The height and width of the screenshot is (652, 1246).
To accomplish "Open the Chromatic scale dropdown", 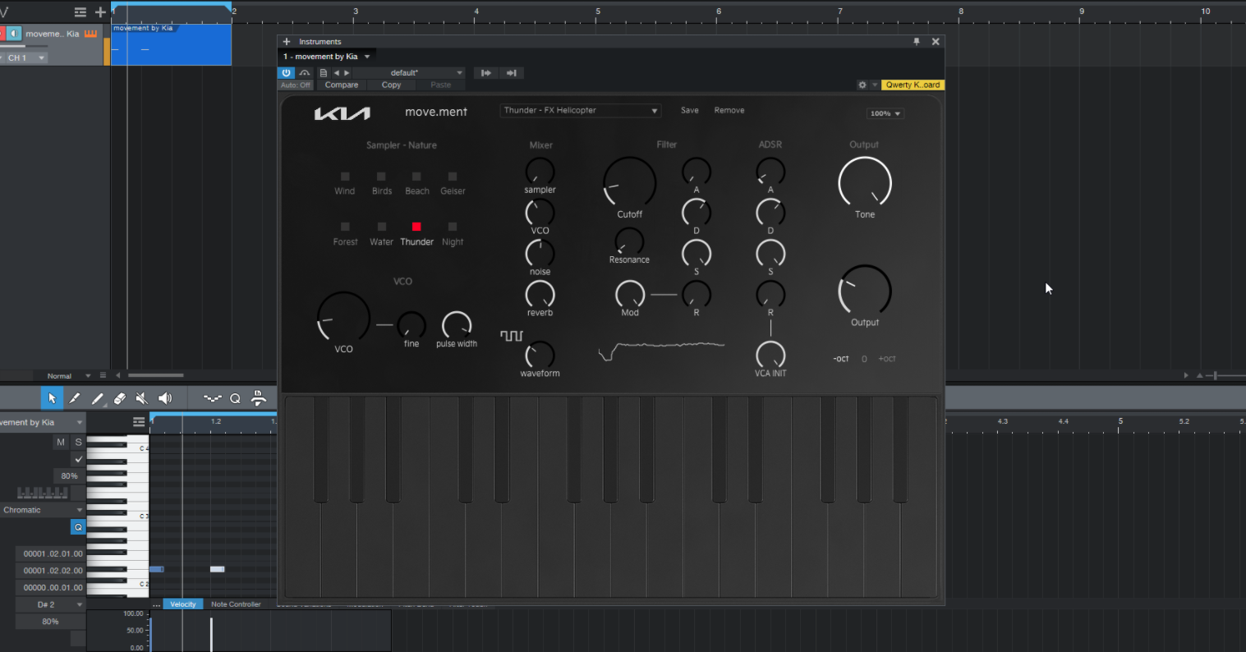I will click(x=43, y=510).
